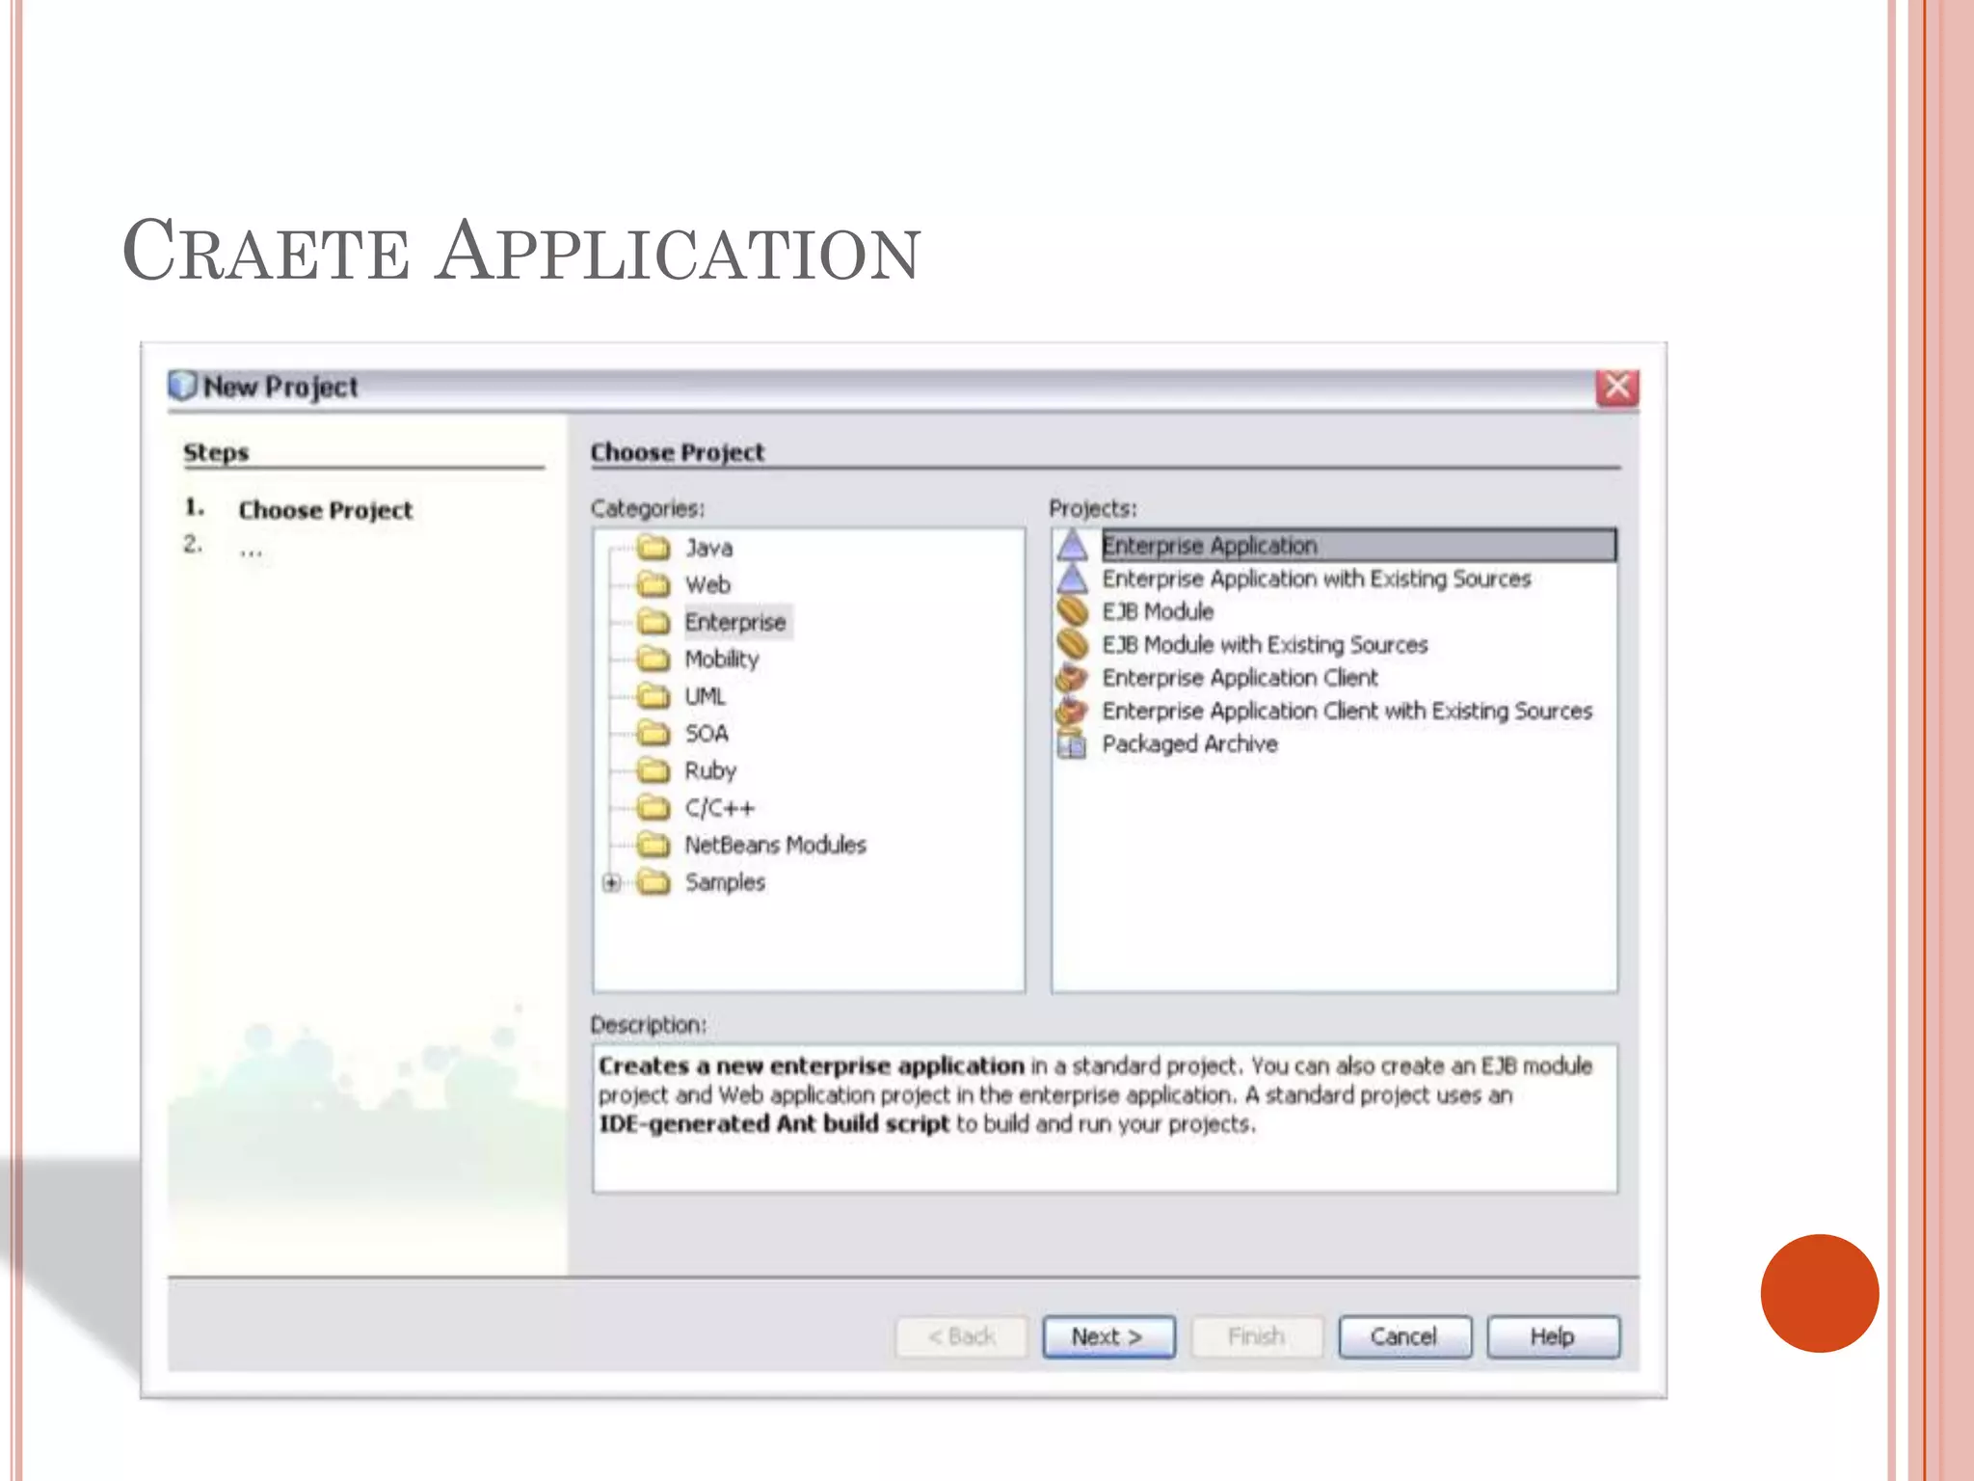Viewport: 1974px width, 1481px height.
Task: Click the NetBeans Modules folder icon
Action: click(654, 845)
